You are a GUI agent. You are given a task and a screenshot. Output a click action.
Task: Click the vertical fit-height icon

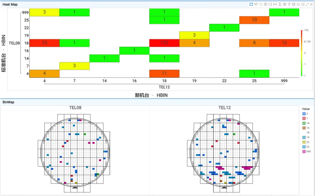280,4
